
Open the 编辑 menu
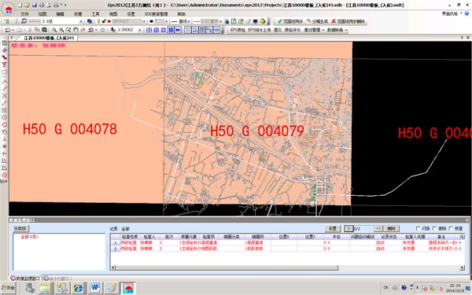[60, 14]
